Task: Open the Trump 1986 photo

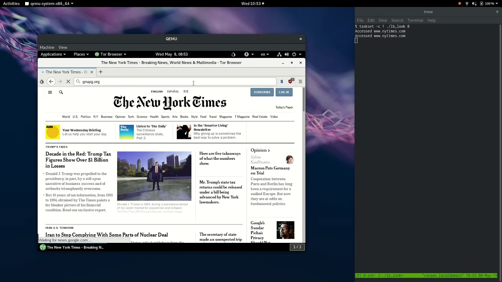Action: pos(154,176)
